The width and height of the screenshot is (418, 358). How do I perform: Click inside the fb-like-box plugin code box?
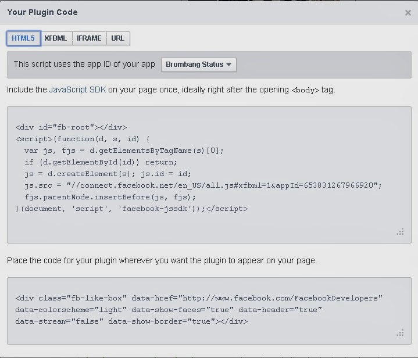click(209, 311)
